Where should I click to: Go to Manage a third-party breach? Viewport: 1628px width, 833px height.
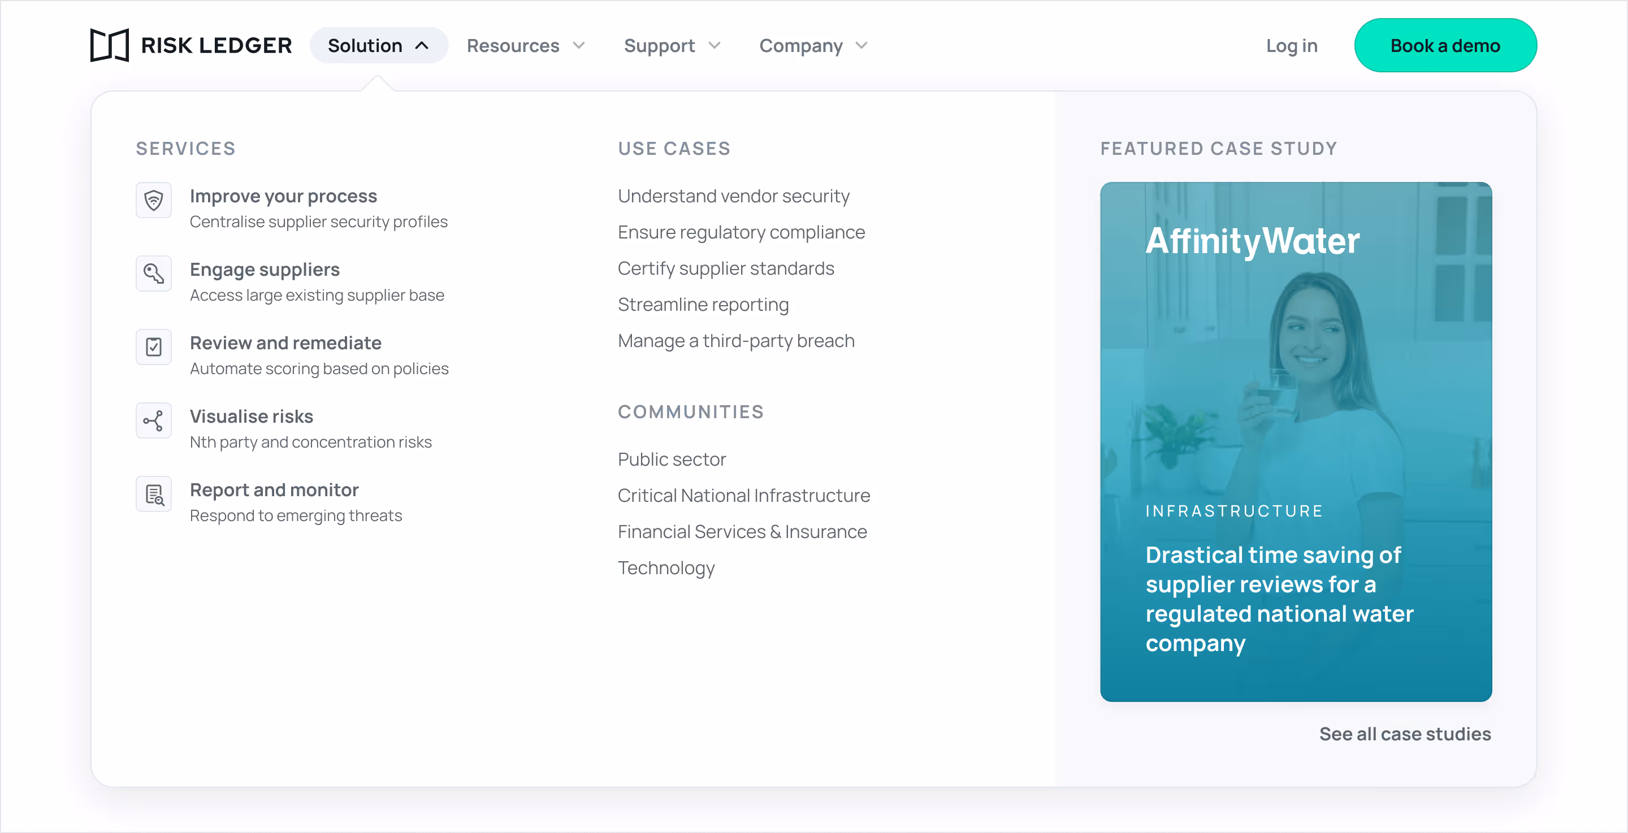[735, 341]
